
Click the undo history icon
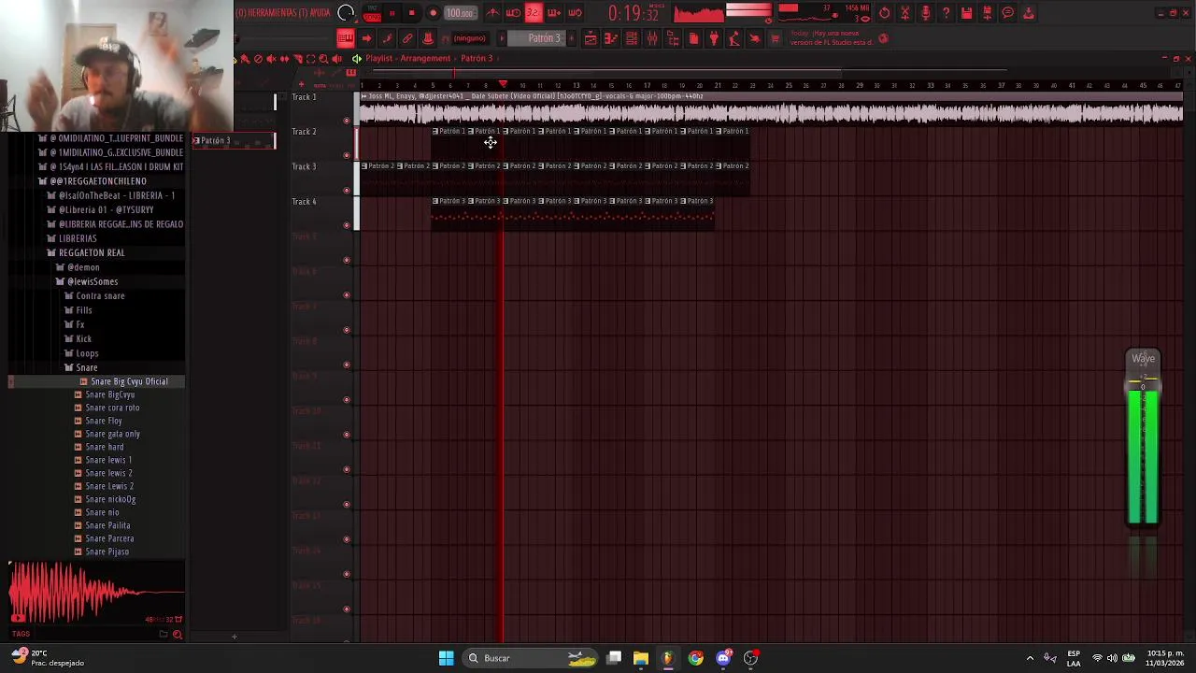pyautogui.click(x=885, y=13)
